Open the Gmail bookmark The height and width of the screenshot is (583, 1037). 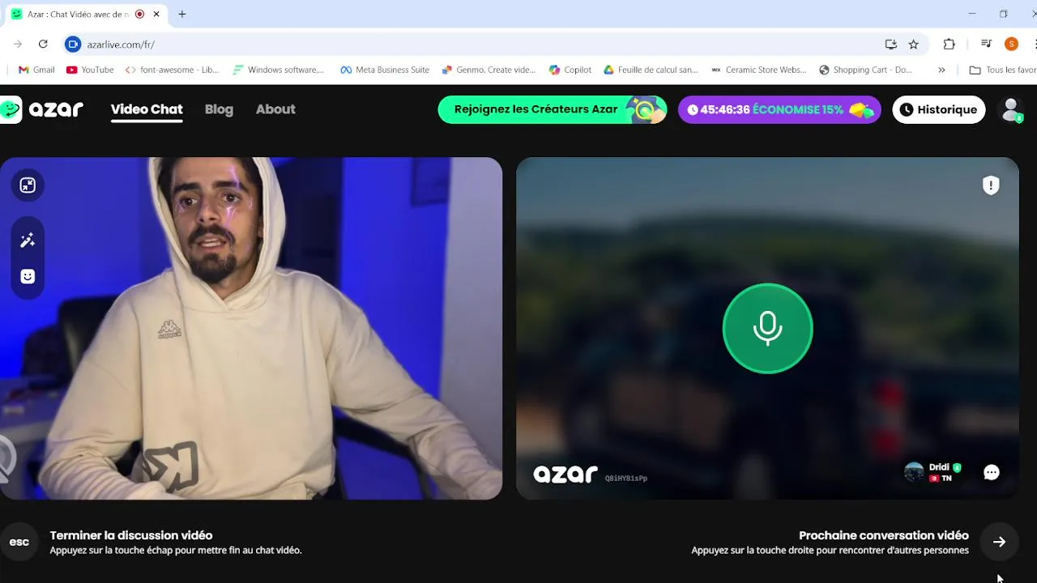pos(36,70)
